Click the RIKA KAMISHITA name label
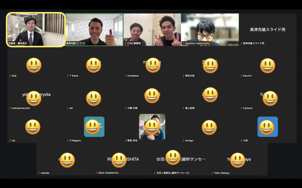Screen dimensions: 302x188 108,173
